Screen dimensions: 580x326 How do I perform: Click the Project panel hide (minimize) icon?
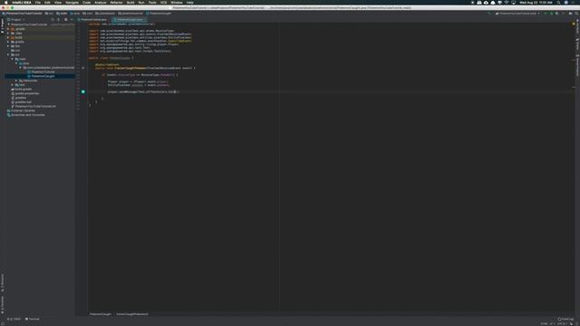click(x=72, y=20)
